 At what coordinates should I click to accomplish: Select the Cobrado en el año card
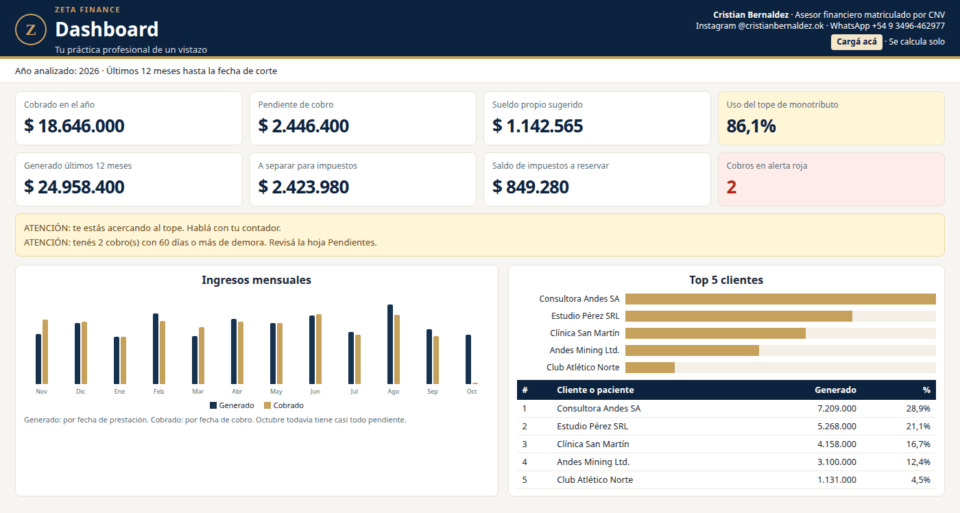[x=129, y=118]
